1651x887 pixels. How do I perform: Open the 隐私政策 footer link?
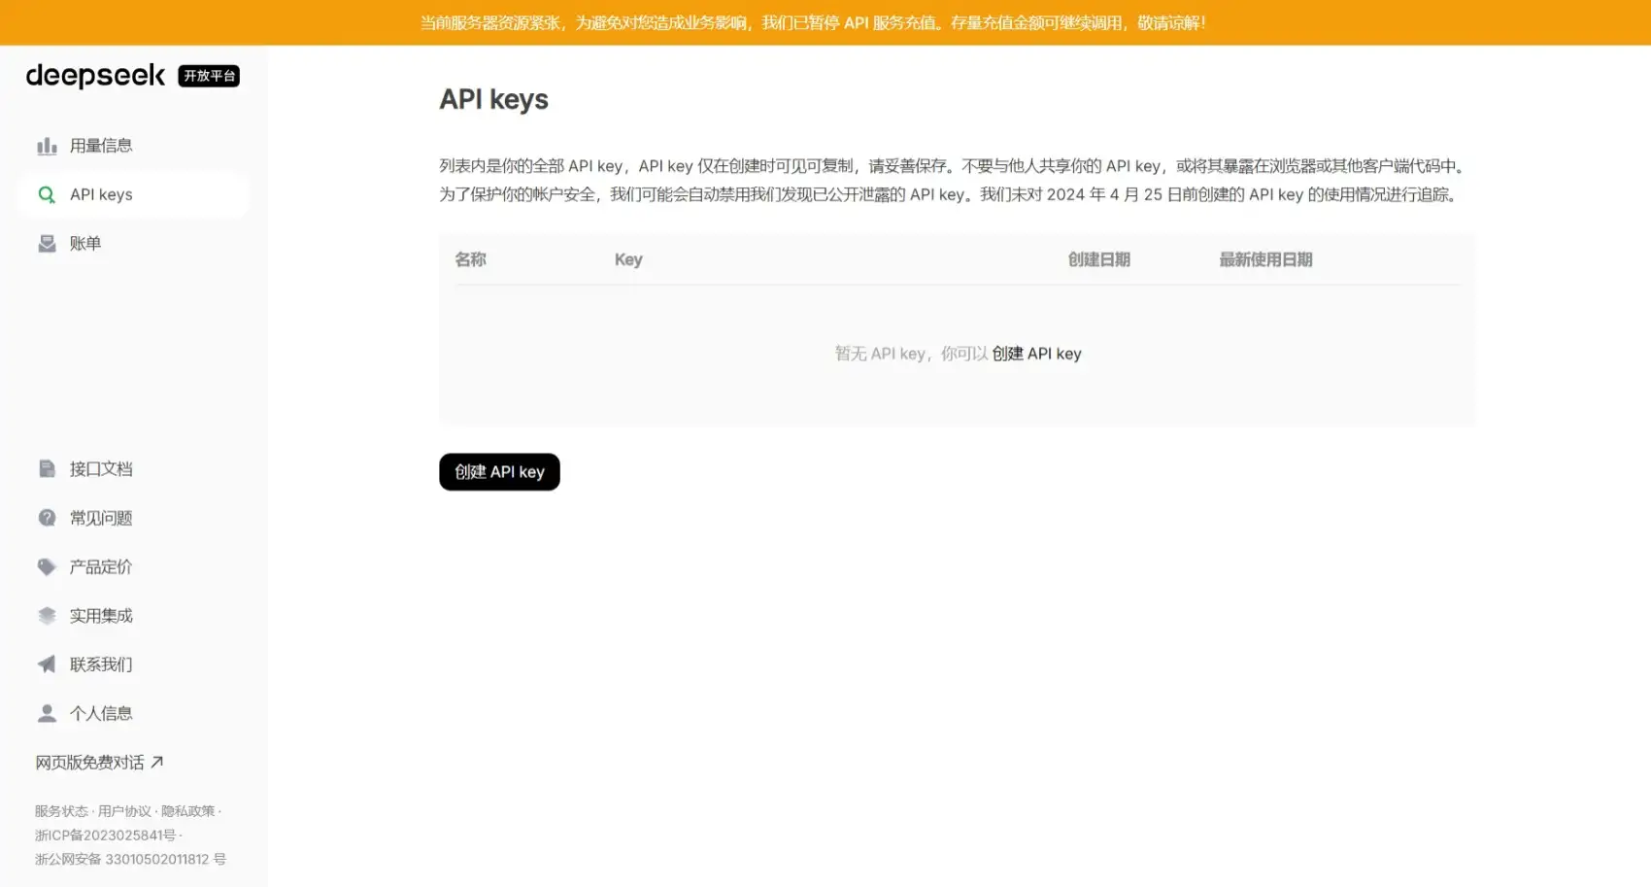[x=187, y=811]
